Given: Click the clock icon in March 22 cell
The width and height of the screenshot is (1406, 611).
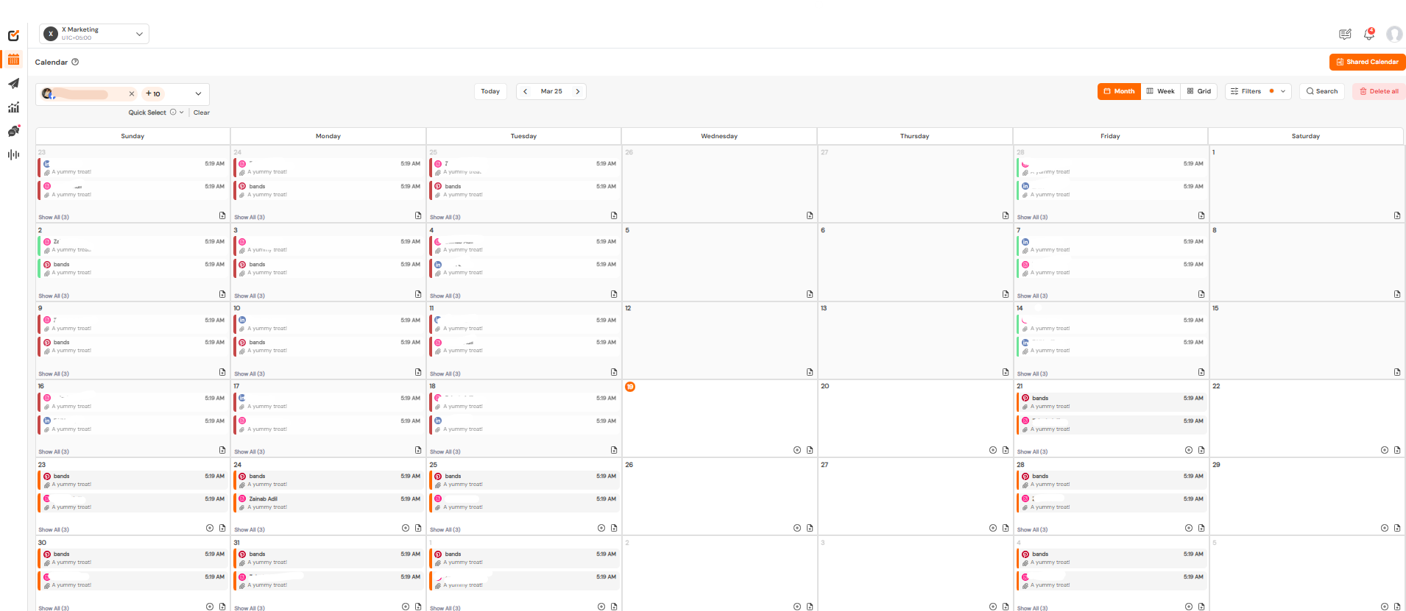Looking at the screenshot, I should tap(1385, 450).
